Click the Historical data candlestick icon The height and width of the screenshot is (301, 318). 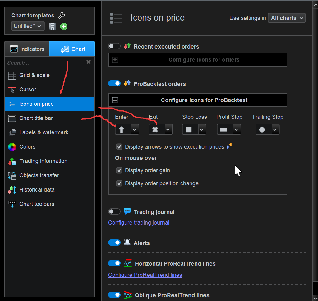click(x=12, y=190)
